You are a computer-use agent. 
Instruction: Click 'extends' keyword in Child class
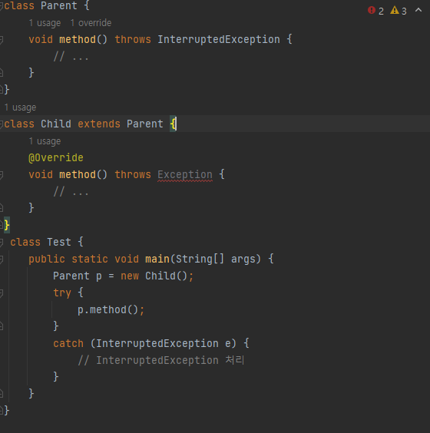(99, 124)
